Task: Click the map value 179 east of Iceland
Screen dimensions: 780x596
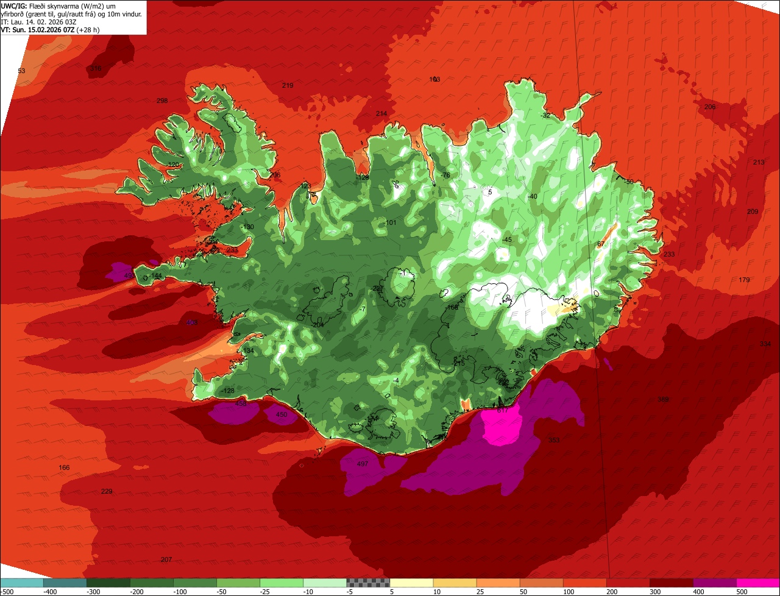Action: [744, 280]
